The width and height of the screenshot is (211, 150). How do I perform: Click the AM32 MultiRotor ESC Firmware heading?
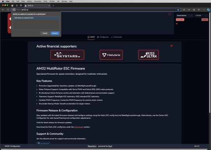(x=61, y=68)
